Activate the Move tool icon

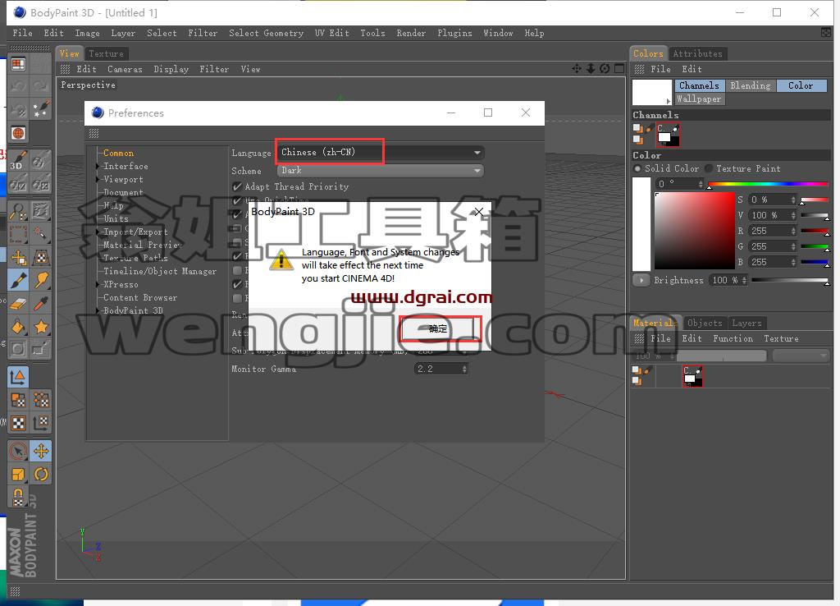(x=41, y=451)
